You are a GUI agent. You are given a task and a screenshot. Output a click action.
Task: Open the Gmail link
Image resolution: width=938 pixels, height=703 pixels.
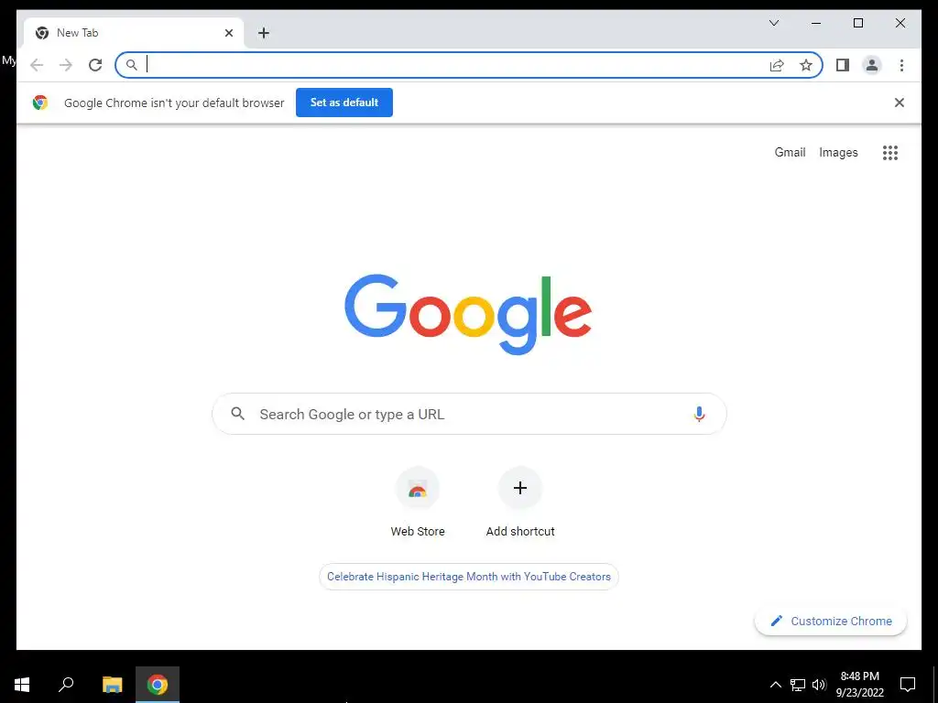(790, 153)
